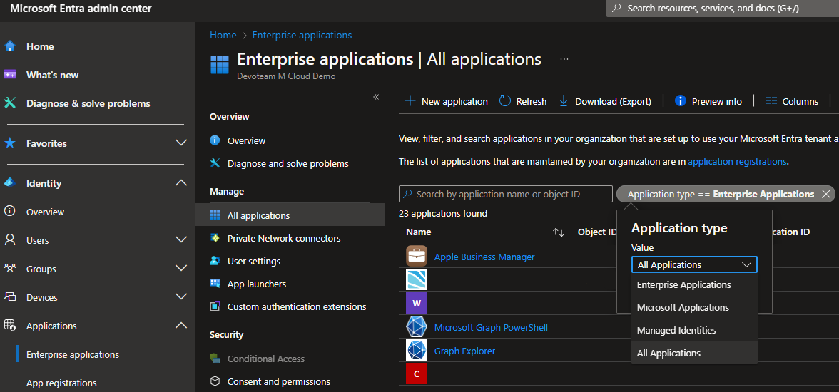Click the User settings icon
The width and height of the screenshot is (839, 392).
point(215,261)
